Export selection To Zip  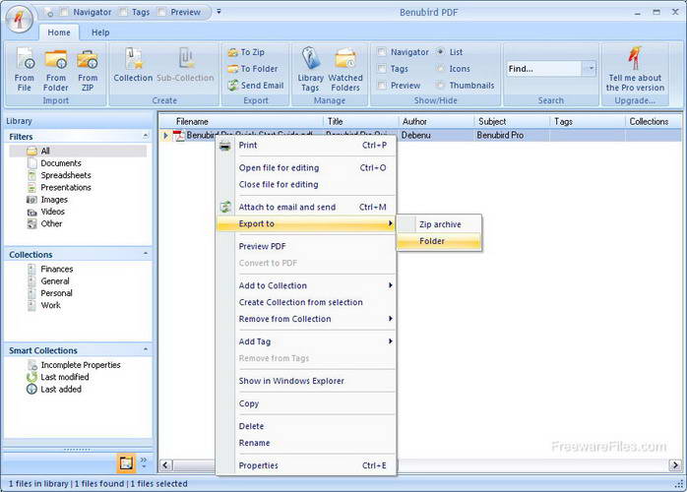click(246, 52)
